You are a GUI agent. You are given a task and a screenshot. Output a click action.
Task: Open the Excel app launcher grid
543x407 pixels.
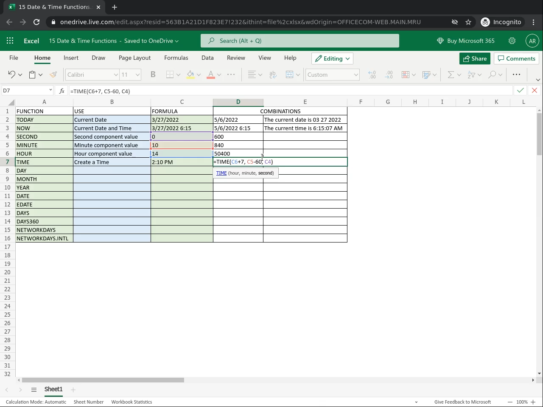10,41
